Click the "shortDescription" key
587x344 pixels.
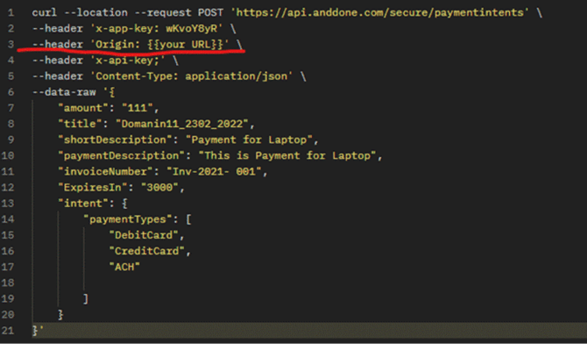(115, 140)
